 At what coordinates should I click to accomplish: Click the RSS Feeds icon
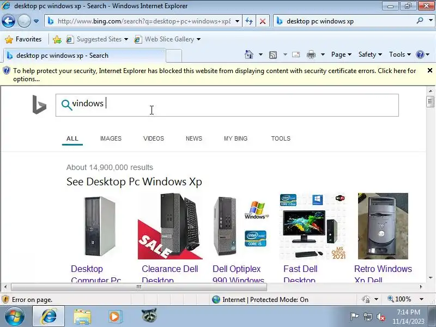pyautogui.click(x=273, y=55)
